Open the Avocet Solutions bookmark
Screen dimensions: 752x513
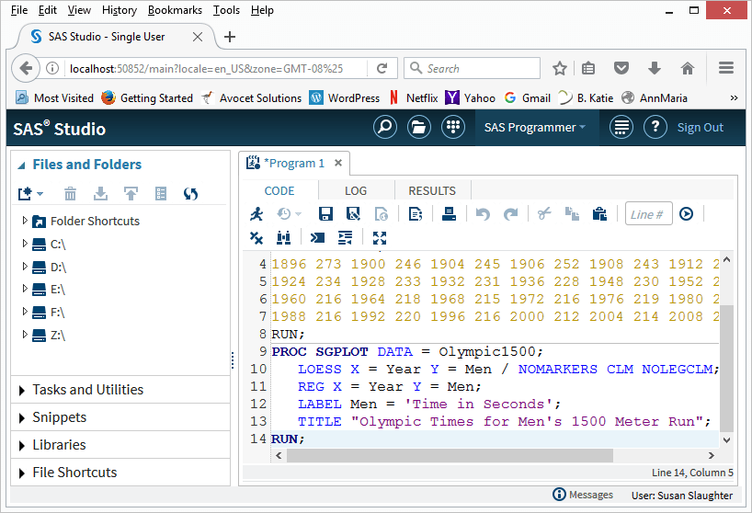click(x=252, y=97)
